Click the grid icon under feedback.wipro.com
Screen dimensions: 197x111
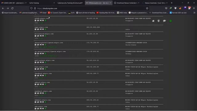point(35,76)
